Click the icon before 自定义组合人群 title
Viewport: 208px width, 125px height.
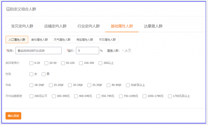click(8, 9)
